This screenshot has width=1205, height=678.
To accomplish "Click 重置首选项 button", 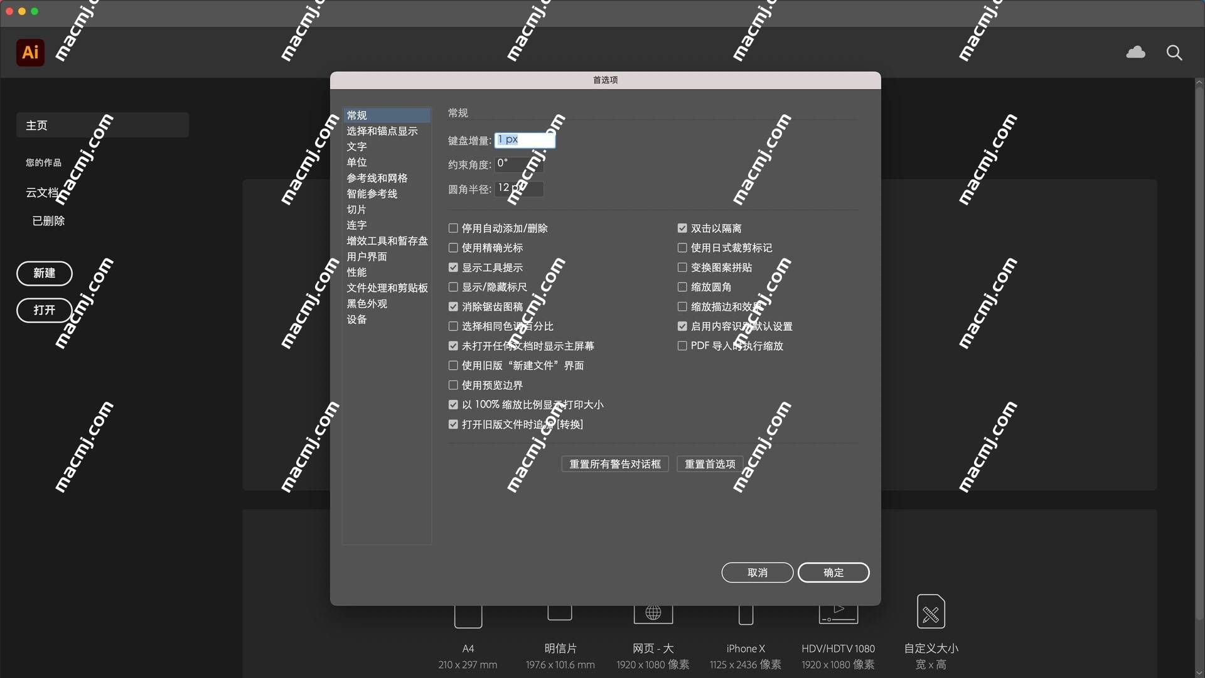I will 710,465.
